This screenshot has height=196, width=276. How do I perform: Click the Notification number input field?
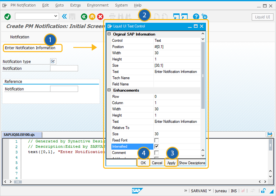[64, 68]
